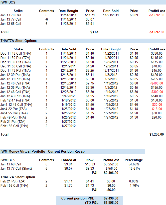
Task: Select the $3.64 total price value
Action: [x=94, y=32]
